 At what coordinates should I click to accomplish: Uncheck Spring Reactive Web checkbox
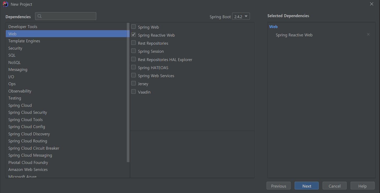pos(134,35)
